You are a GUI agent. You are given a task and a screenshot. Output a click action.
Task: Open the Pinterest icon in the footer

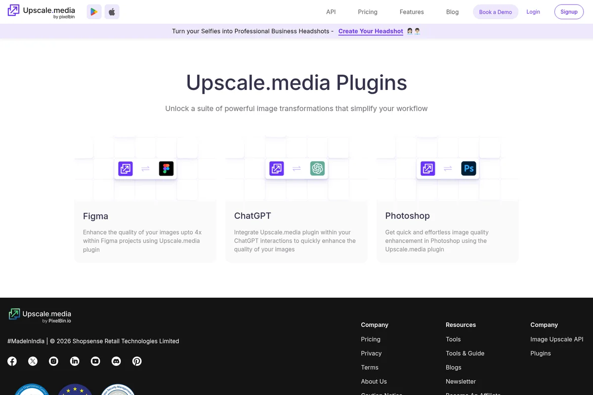click(x=137, y=361)
